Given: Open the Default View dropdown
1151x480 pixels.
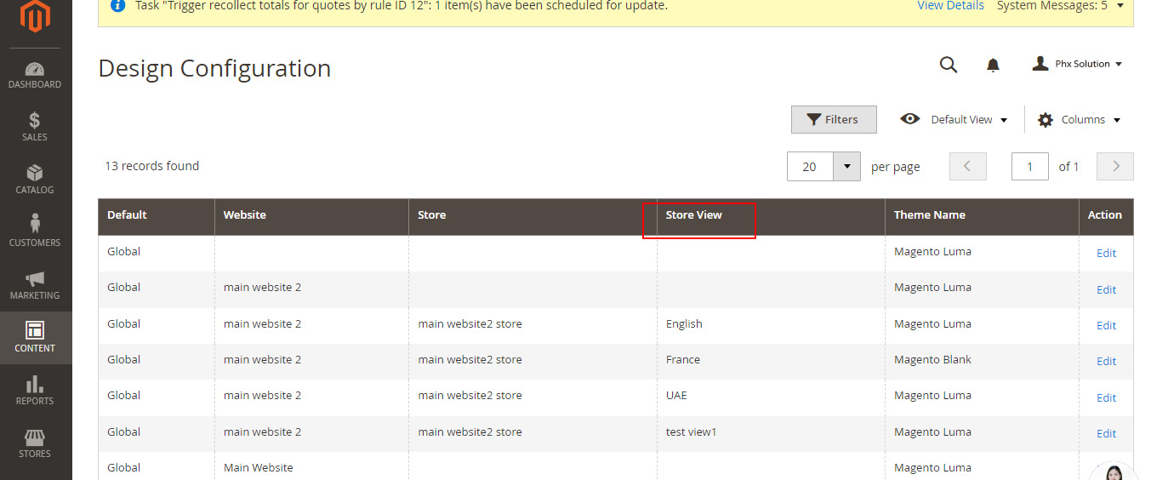Looking at the screenshot, I should point(954,120).
